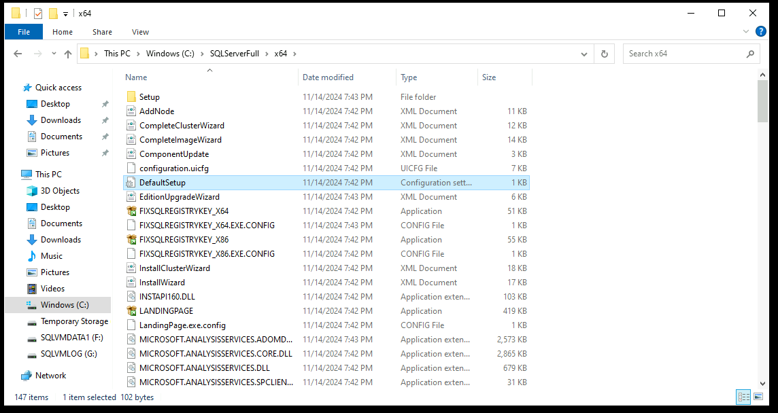The height and width of the screenshot is (413, 778).
Task: Open Music folder in sidebar
Action: coord(52,256)
